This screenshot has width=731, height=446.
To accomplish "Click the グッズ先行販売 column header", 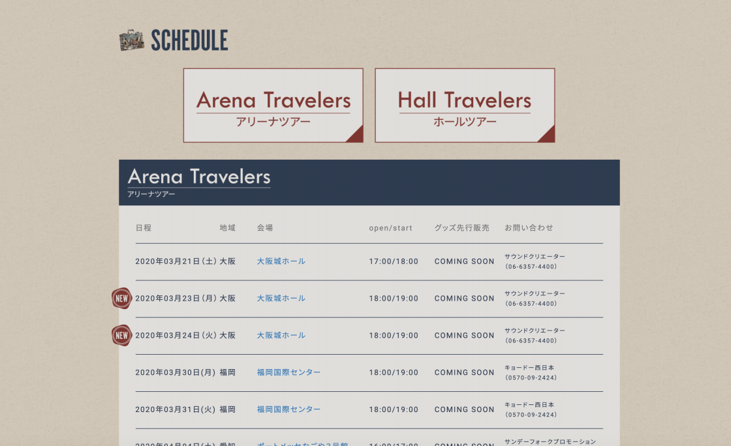I will 462,228.
